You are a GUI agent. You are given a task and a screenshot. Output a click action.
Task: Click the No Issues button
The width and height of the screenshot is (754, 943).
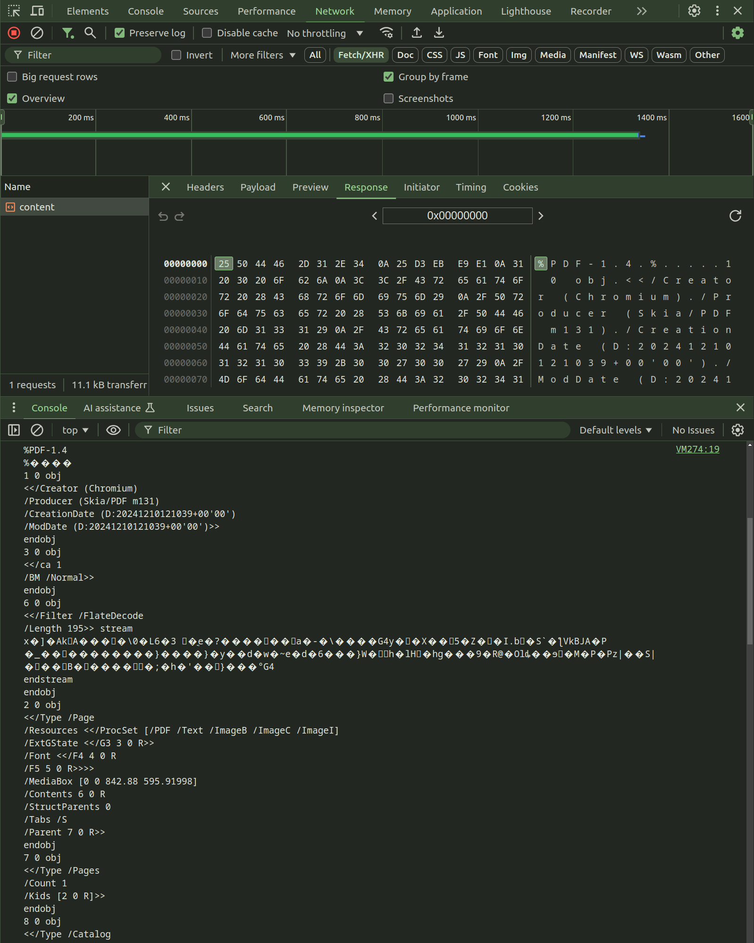pos(693,430)
